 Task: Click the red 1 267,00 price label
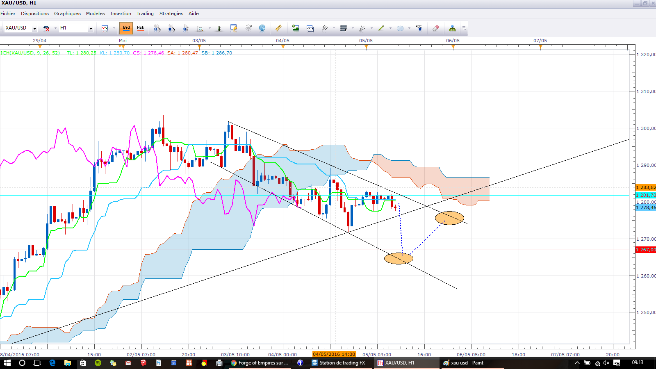click(645, 250)
